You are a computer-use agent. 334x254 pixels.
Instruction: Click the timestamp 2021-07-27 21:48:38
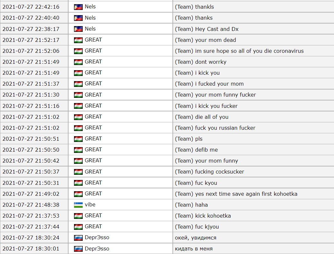point(31,205)
